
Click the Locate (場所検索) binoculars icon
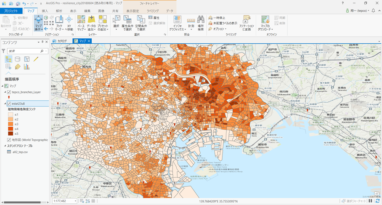tap(201, 20)
